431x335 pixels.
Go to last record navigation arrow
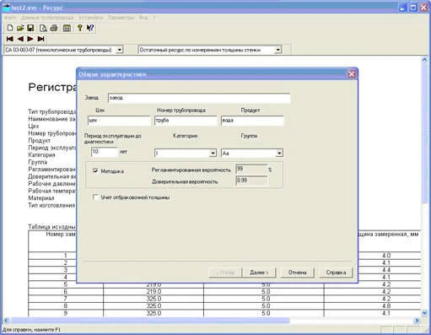[x=40, y=39]
